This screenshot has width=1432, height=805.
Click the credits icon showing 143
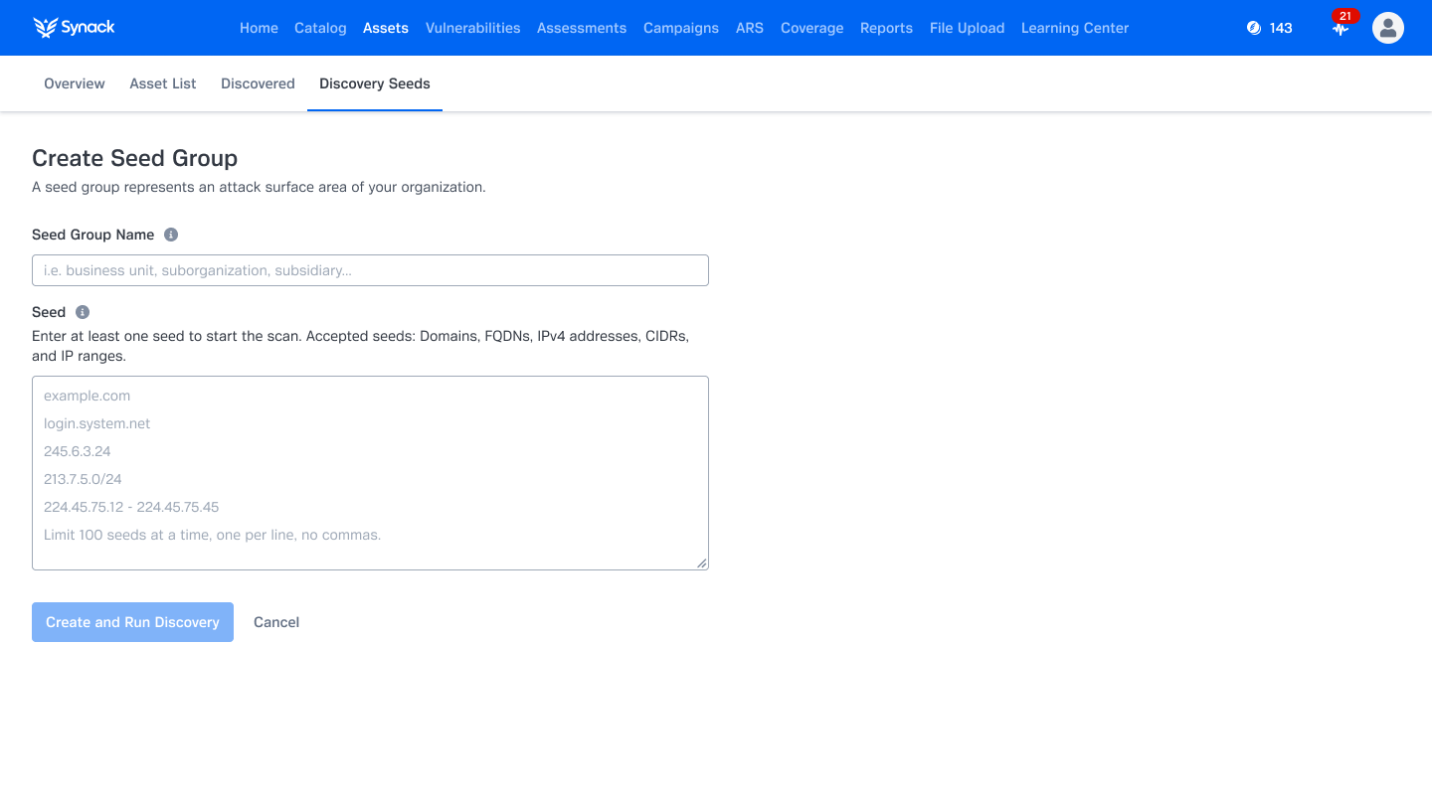pos(1254,28)
